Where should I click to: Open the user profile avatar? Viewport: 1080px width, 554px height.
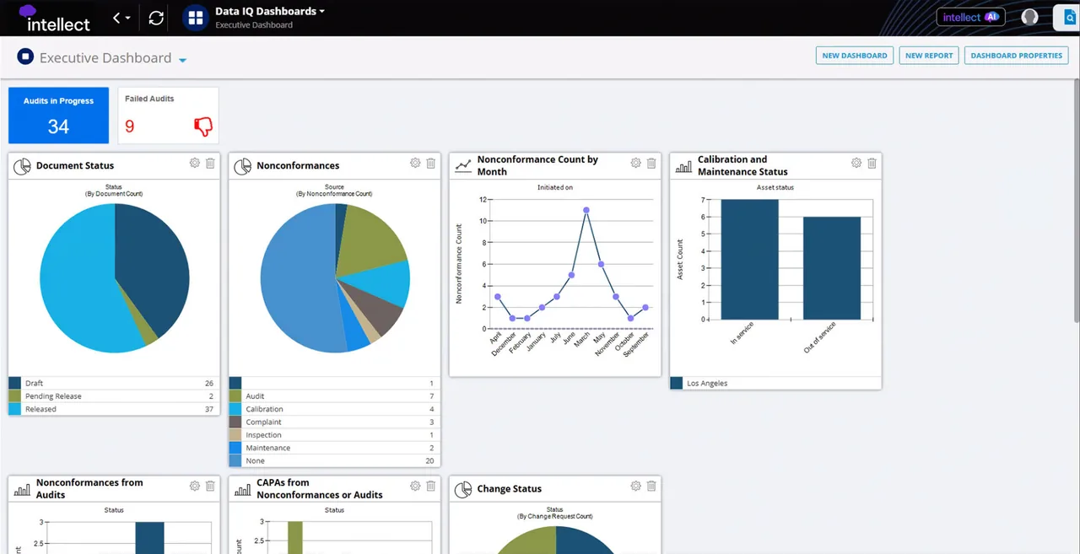click(x=1029, y=17)
